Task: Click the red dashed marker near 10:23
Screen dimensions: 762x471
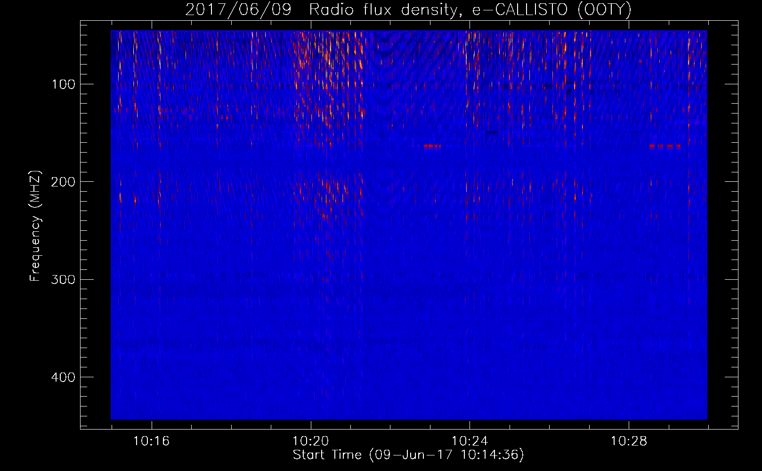Action: [432, 146]
